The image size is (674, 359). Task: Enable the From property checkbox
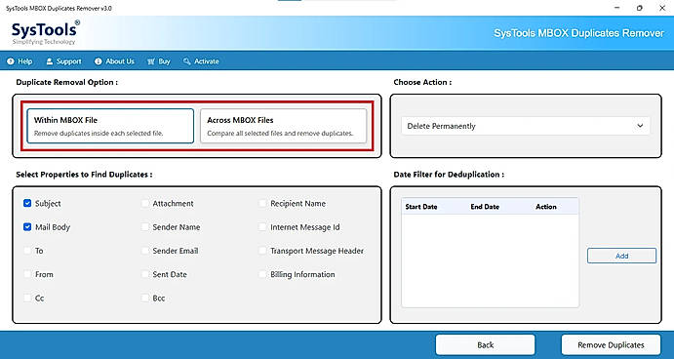27,274
